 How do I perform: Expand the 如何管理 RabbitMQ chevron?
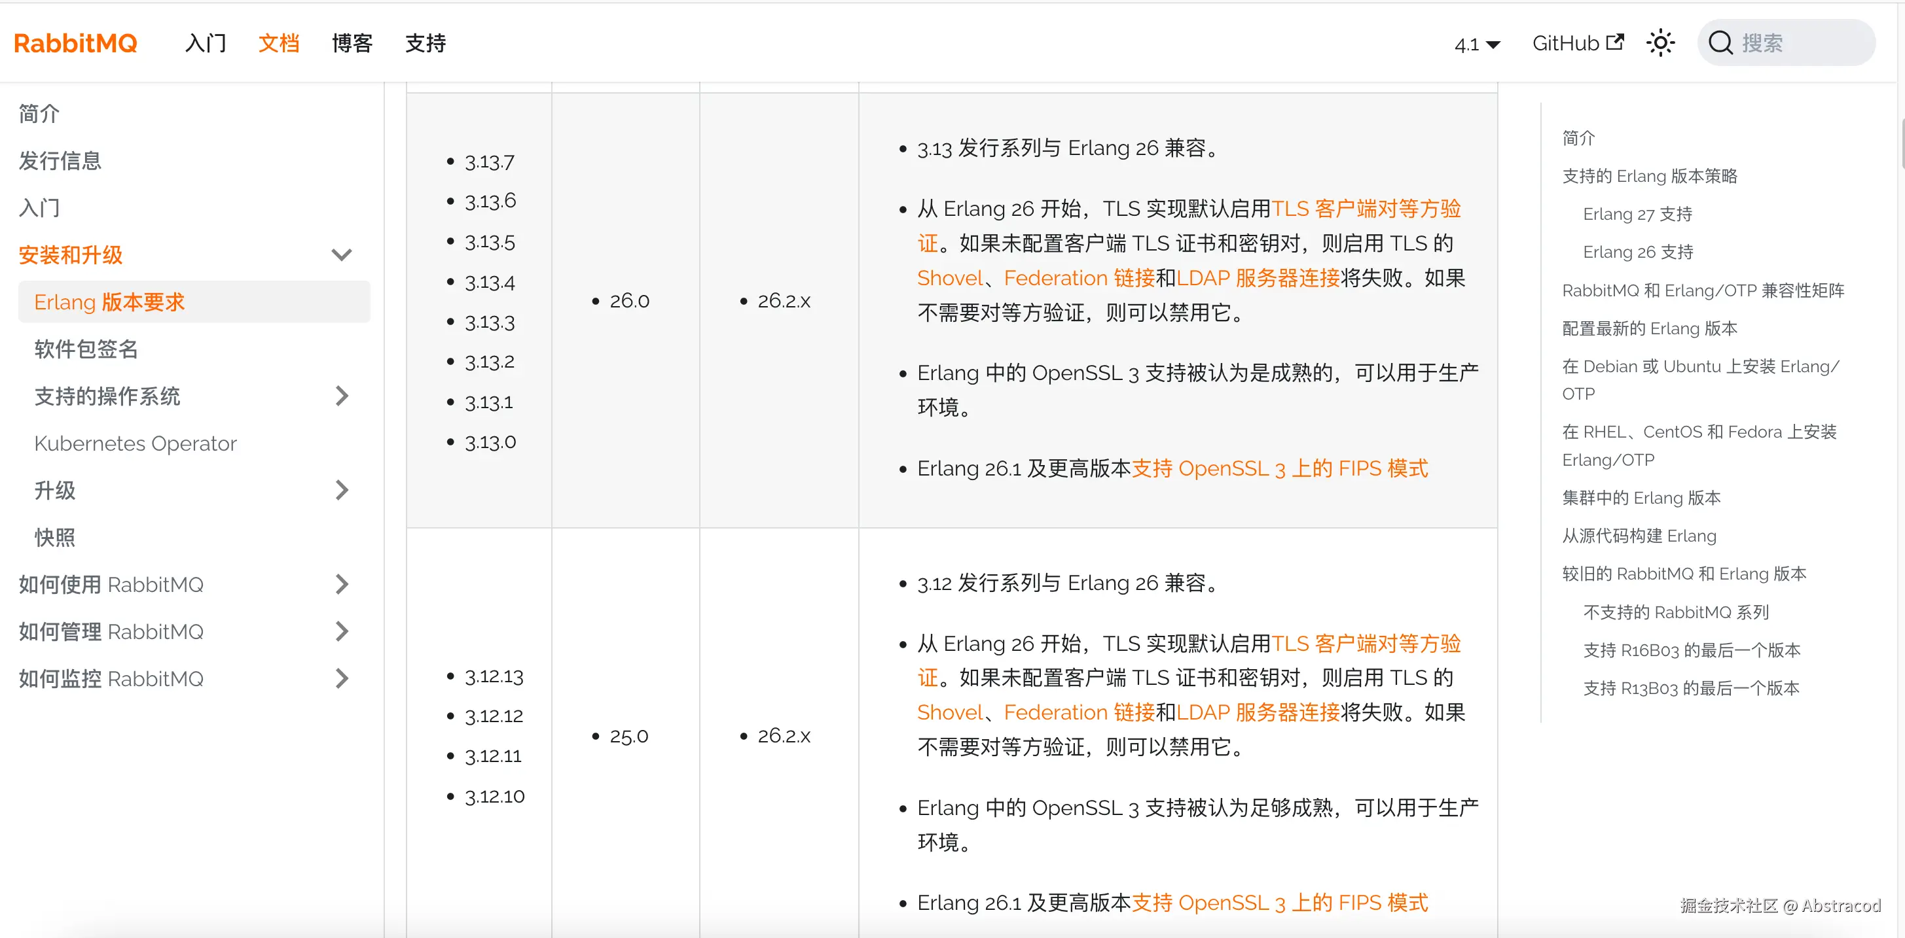tap(341, 631)
